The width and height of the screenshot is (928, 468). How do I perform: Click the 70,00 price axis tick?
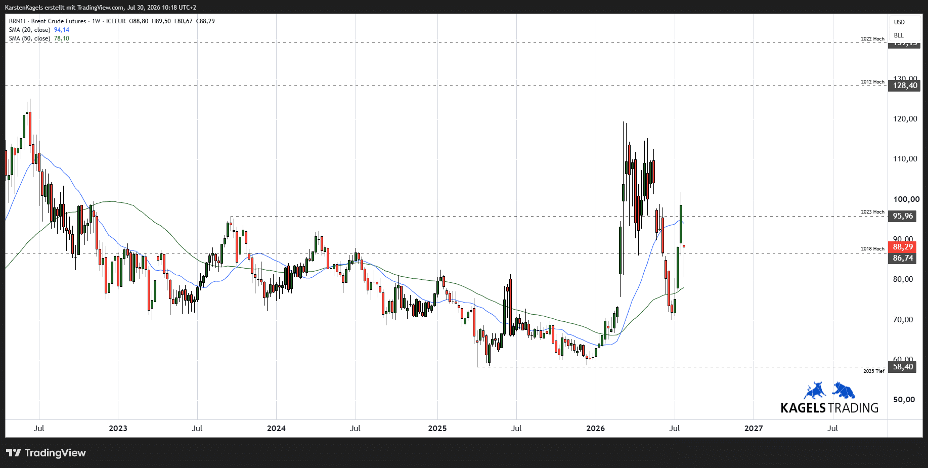[x=903, y=320]
